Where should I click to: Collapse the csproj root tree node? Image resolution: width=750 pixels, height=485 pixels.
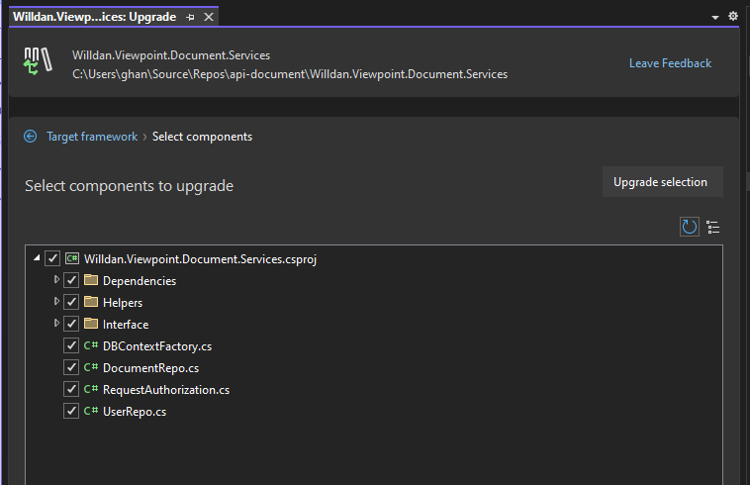point(38,259)
